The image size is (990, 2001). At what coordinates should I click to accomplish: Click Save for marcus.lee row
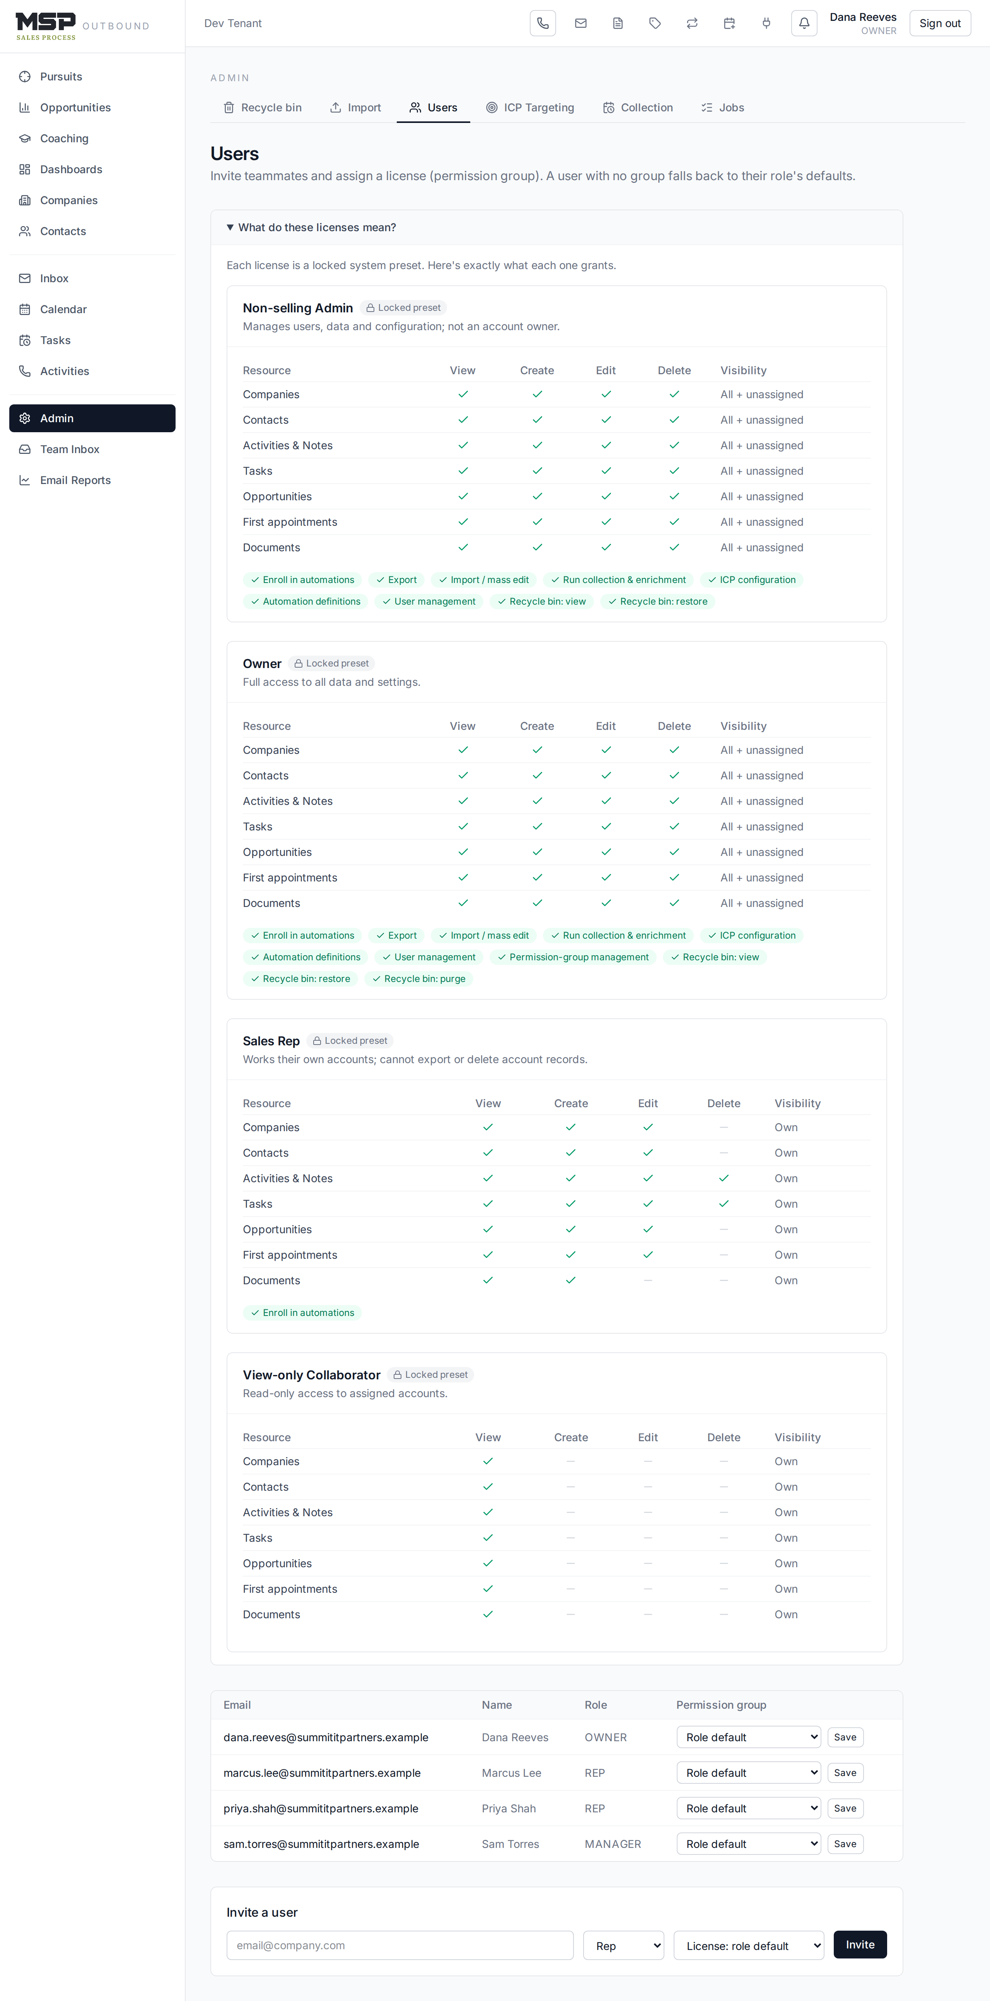[845, 1773]
